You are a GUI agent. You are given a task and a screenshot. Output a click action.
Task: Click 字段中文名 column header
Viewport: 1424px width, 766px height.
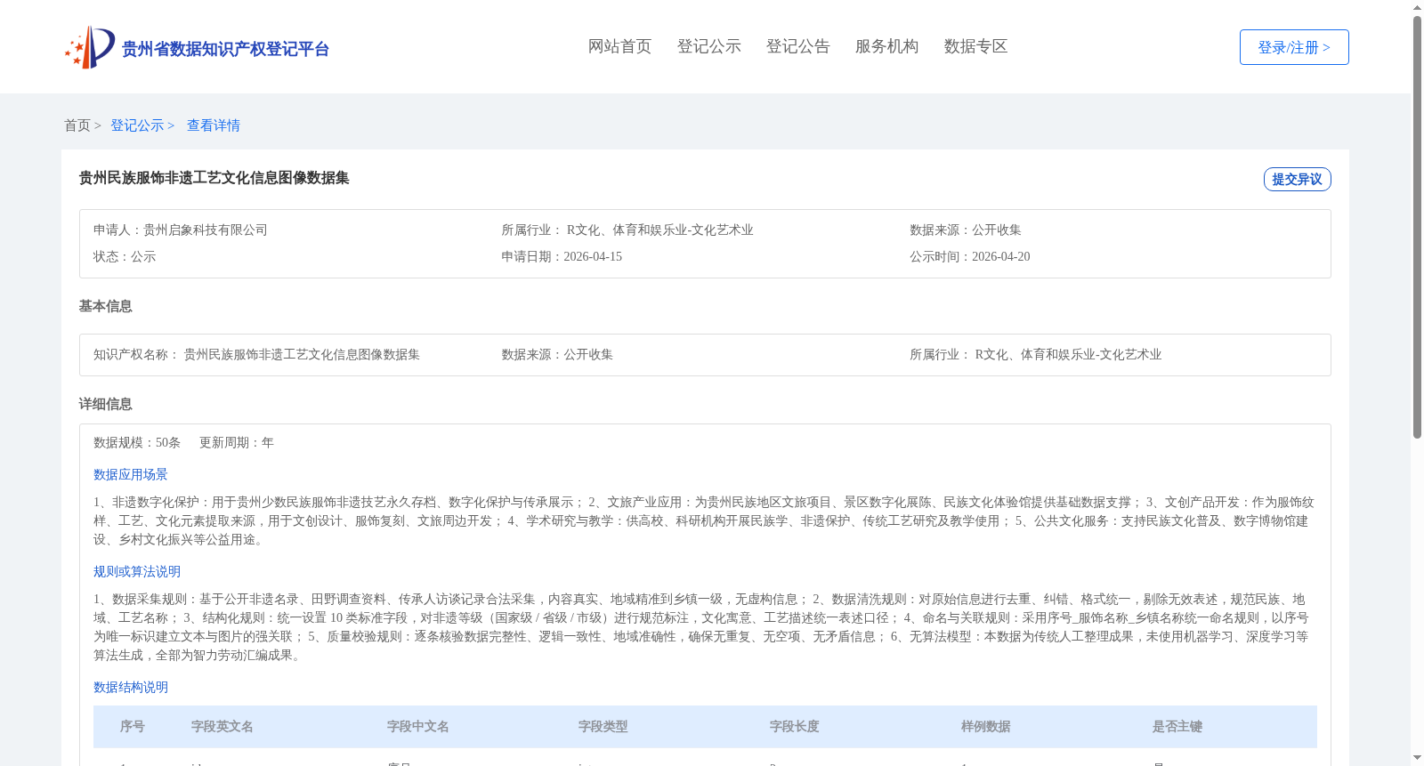coord(418,727)
